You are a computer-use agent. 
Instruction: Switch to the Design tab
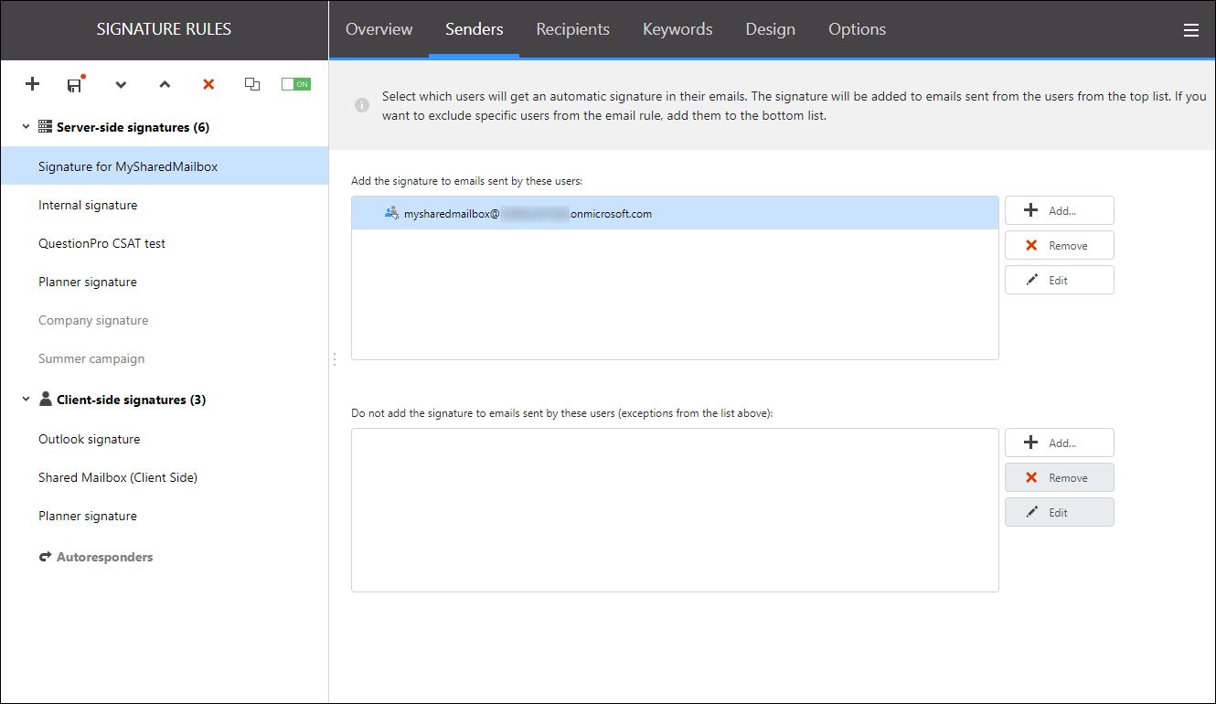point(770,28)
